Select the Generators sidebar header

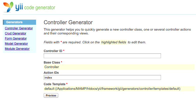click(x=19, y=22)
